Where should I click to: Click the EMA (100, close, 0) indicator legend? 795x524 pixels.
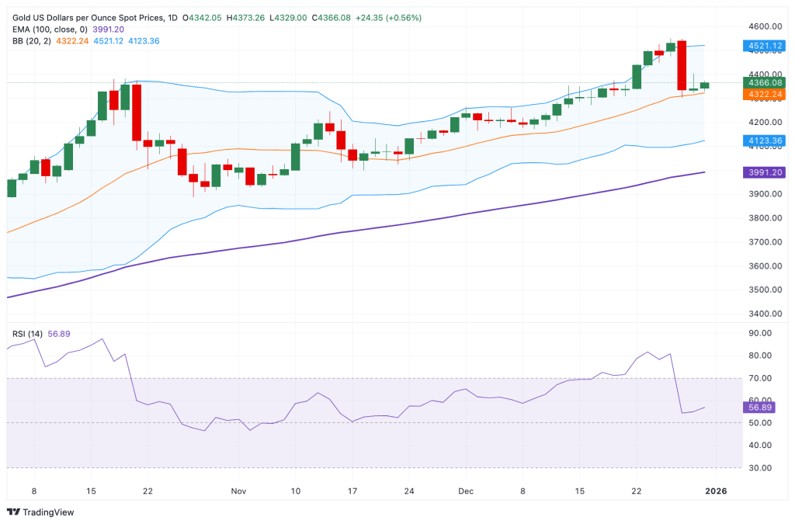(x=50, y=29)
